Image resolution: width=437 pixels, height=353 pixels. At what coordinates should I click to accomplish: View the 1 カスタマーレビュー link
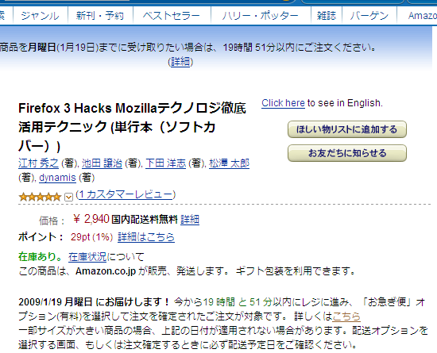coord(126,194)
